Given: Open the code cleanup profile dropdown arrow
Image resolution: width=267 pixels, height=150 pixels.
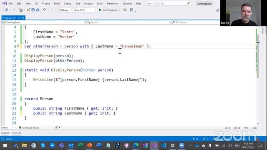Looking at the screenshot, I should 59,127.
